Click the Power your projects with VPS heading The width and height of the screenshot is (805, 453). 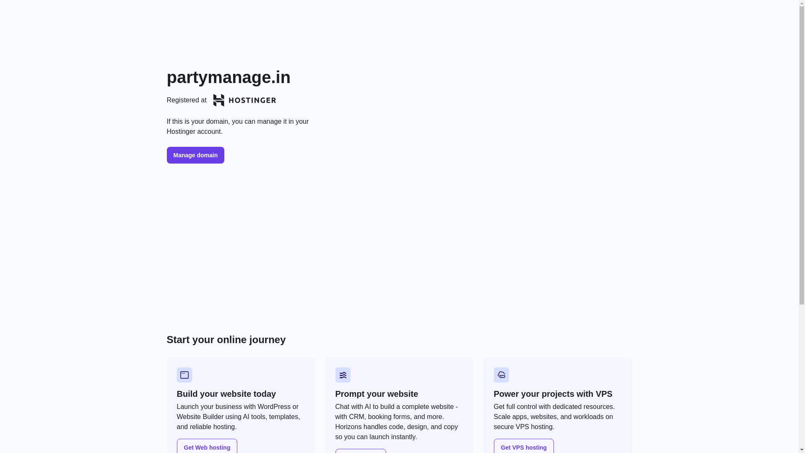553,394
